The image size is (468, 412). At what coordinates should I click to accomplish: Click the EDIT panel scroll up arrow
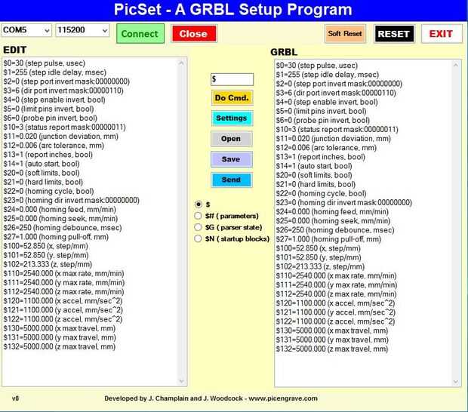[181, 63]
